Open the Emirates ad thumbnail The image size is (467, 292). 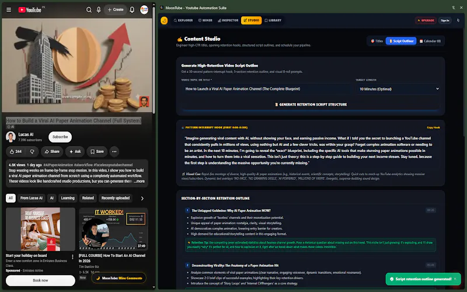coord(40,229)
